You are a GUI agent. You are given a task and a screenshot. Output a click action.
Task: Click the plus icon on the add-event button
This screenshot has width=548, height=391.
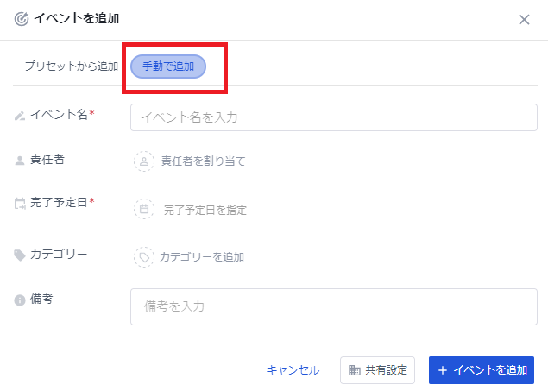coord(443,370)
